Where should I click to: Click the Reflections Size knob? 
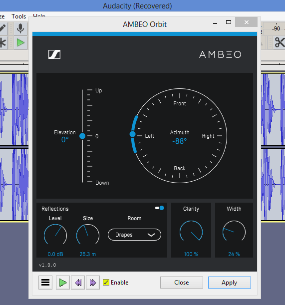pos(88,235)
